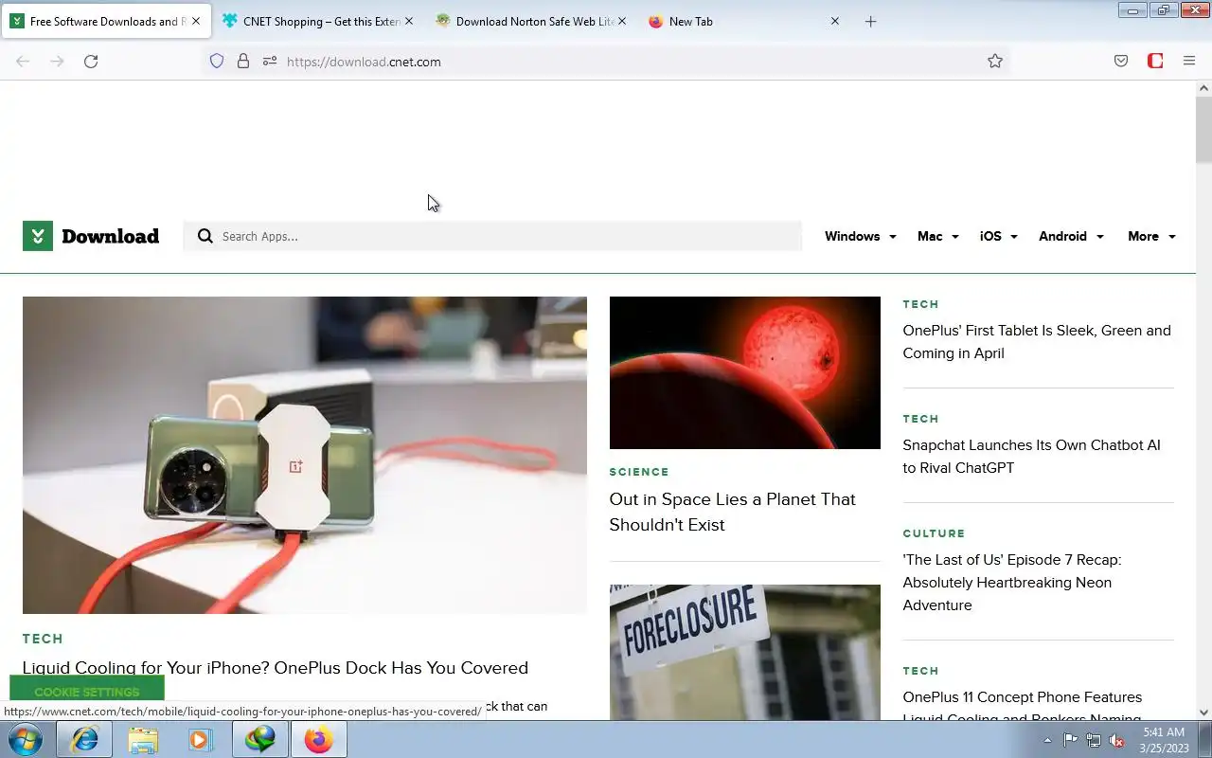
Task: Expand the More dropdown menu
Action: (x=1151, y=236)
